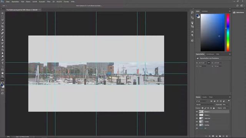246x138 pixels.
Task: Click the layer effects fx button
Action: point(209,136)
